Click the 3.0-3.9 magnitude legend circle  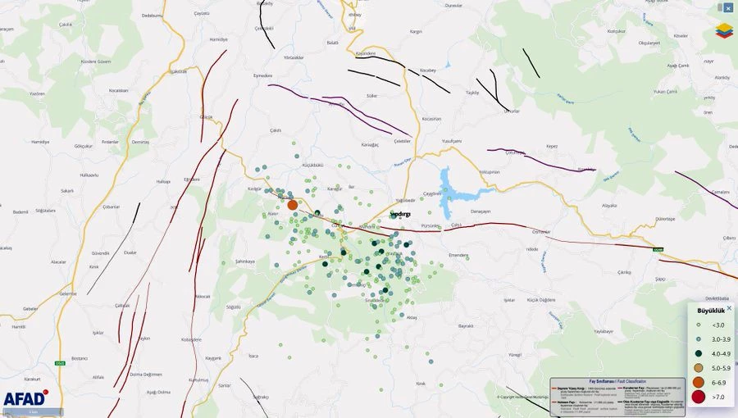point(699,339)
